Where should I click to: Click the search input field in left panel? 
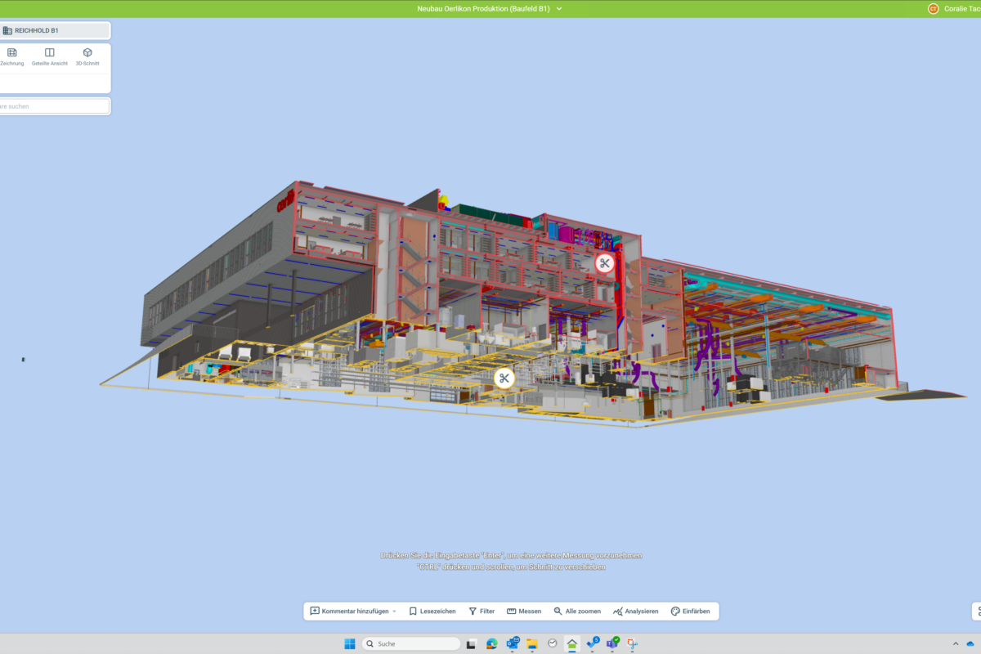(x=54, y=106)
